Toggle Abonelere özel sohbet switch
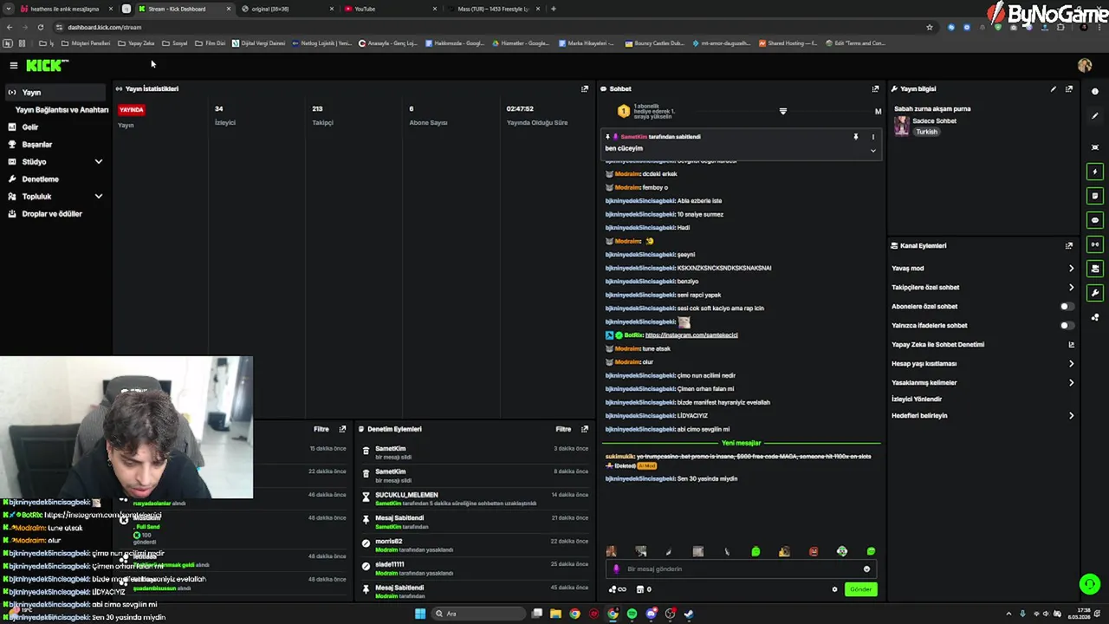Screen dimensions: 1109x624 click(1067, 306)
